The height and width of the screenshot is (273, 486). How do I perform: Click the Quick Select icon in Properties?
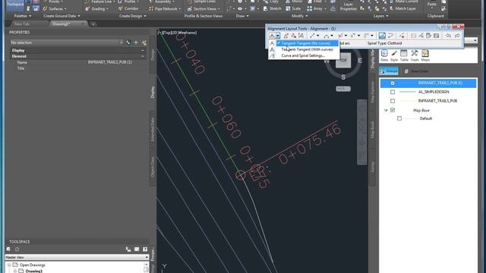128,42
